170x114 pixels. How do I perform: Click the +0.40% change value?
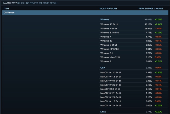158,73
